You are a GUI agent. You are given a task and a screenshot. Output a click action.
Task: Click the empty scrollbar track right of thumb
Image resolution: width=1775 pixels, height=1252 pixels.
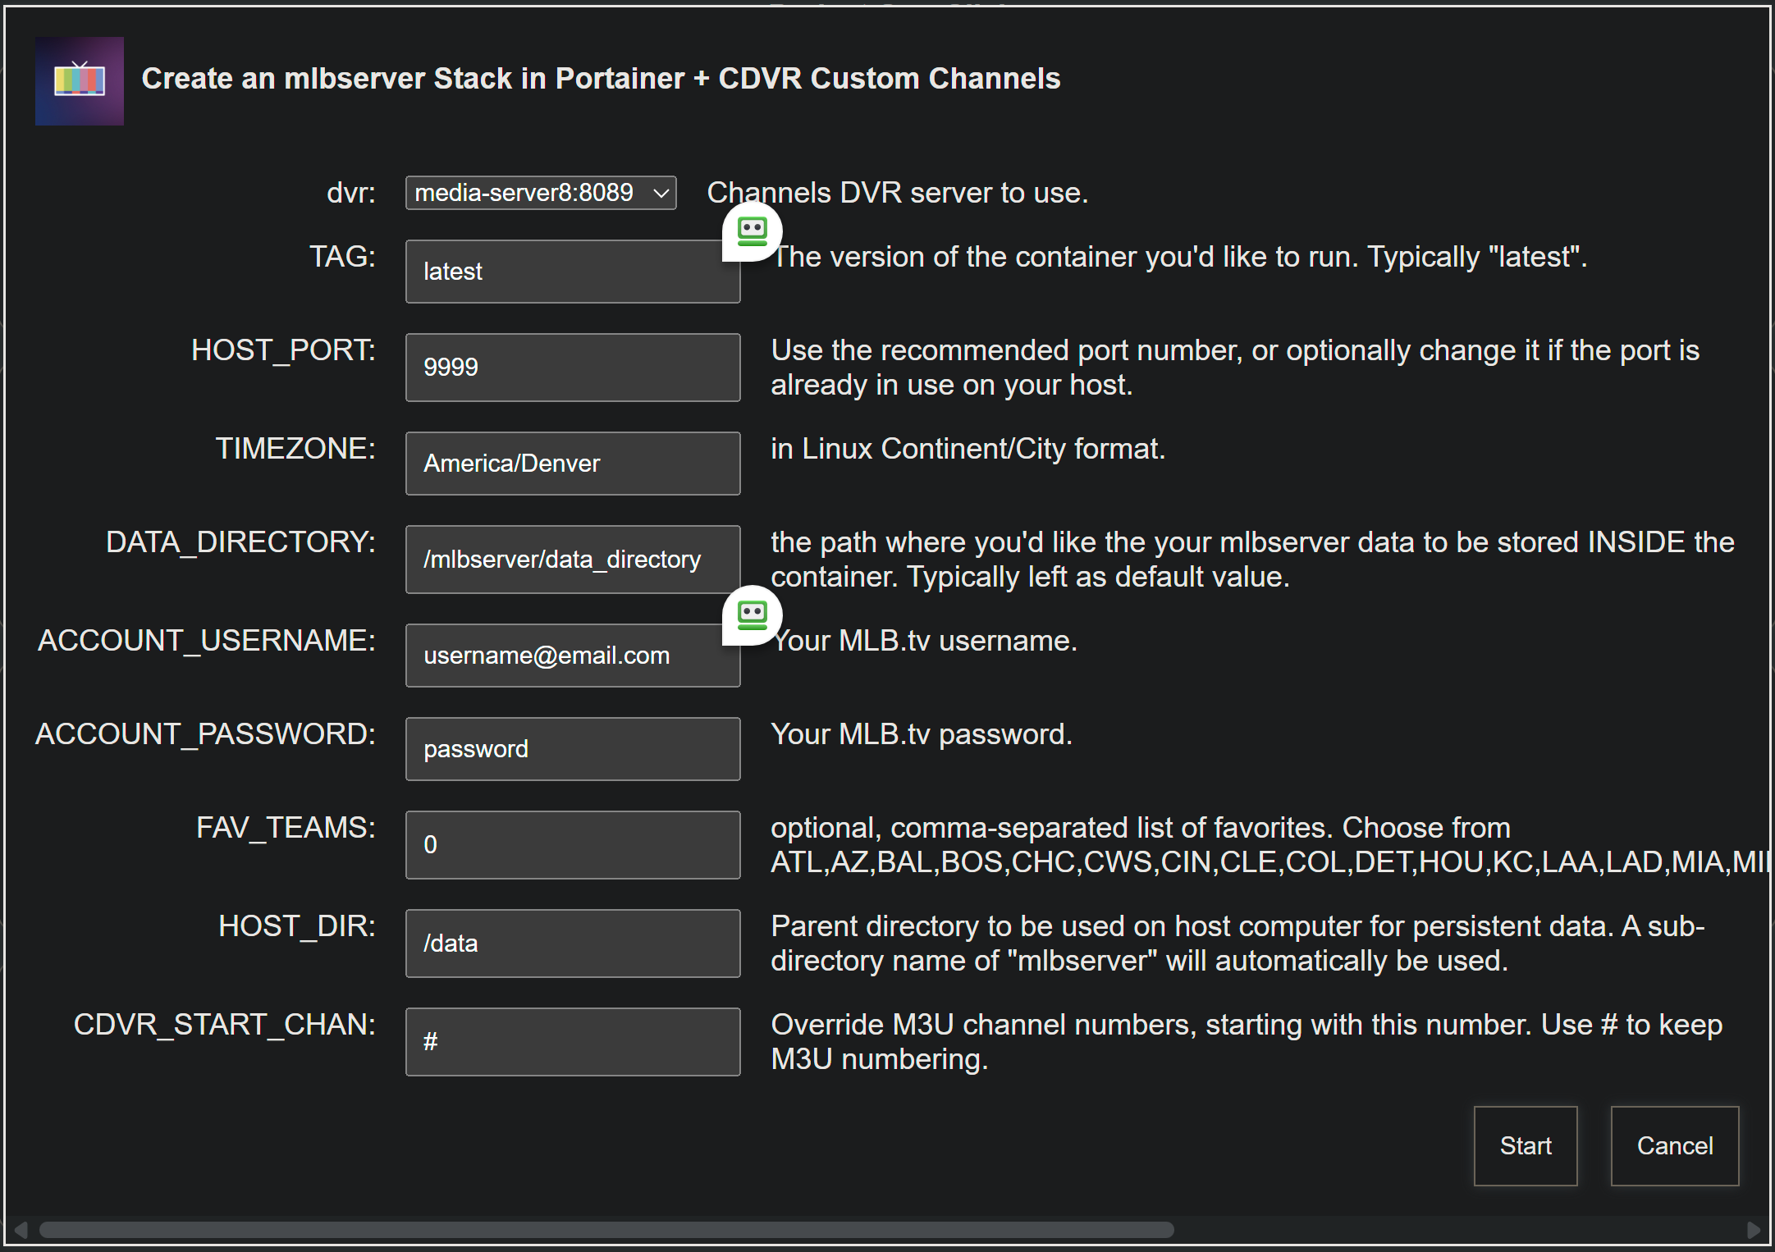[1461, 1230]
